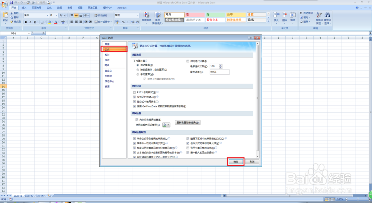Click the Decrease Font Size icon
The width and height of the screenshot is (372, 203).
coord(65,15)
